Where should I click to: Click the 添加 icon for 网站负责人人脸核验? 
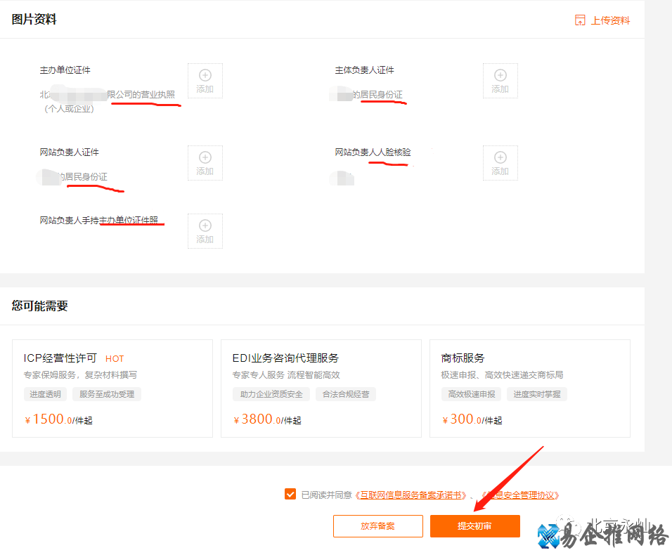pyautogui.click(x=500, y=162)
